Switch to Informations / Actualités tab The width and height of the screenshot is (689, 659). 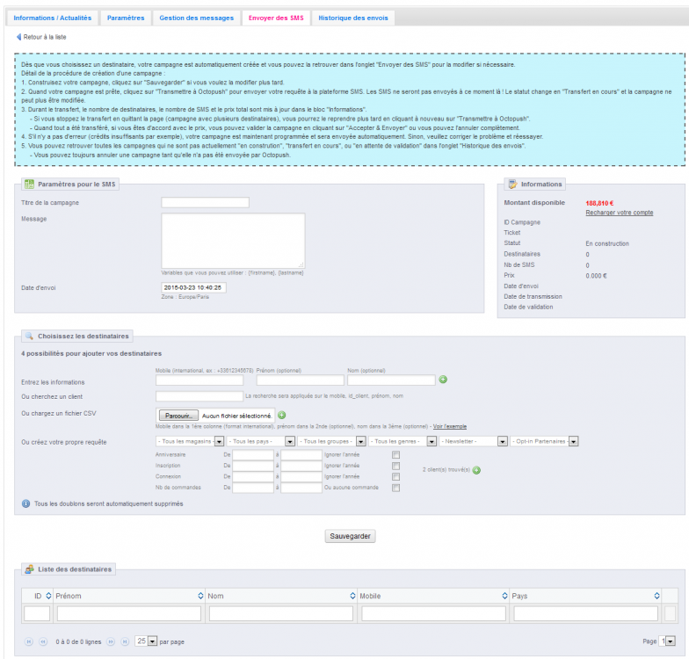click(x=53, y=18)
